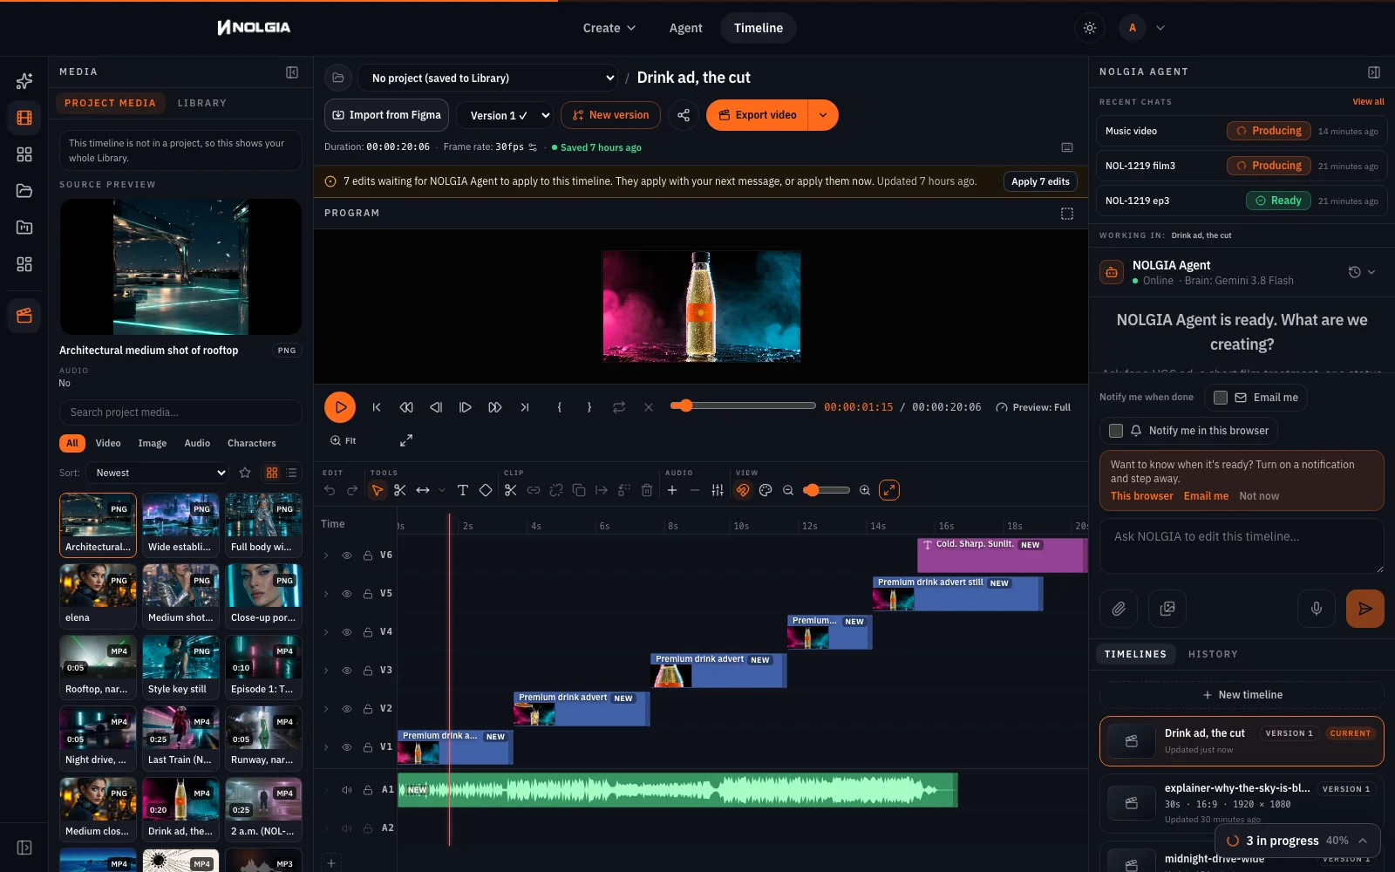Click the audio mixer sliders icon
This screenshot has height=872, width=1395.
point(718,490)
